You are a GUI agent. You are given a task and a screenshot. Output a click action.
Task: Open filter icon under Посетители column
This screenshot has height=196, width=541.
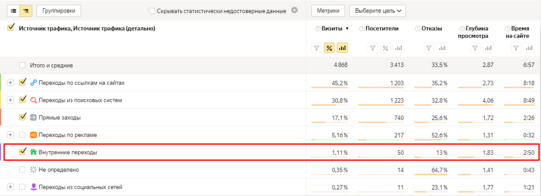coord(373,48)
